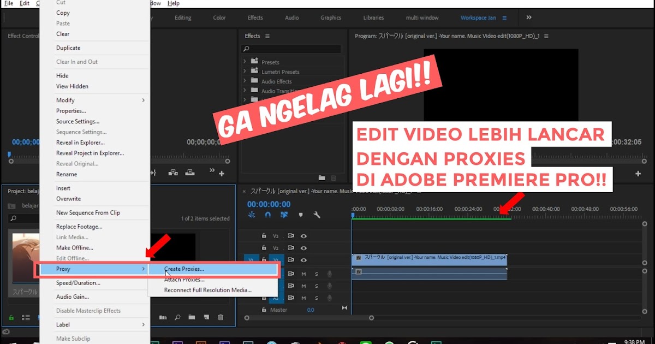Click the Creative Cloud icon in status bar
This screenshot has width=655, height=344.
pyautogui.click(x=5, y=332)
